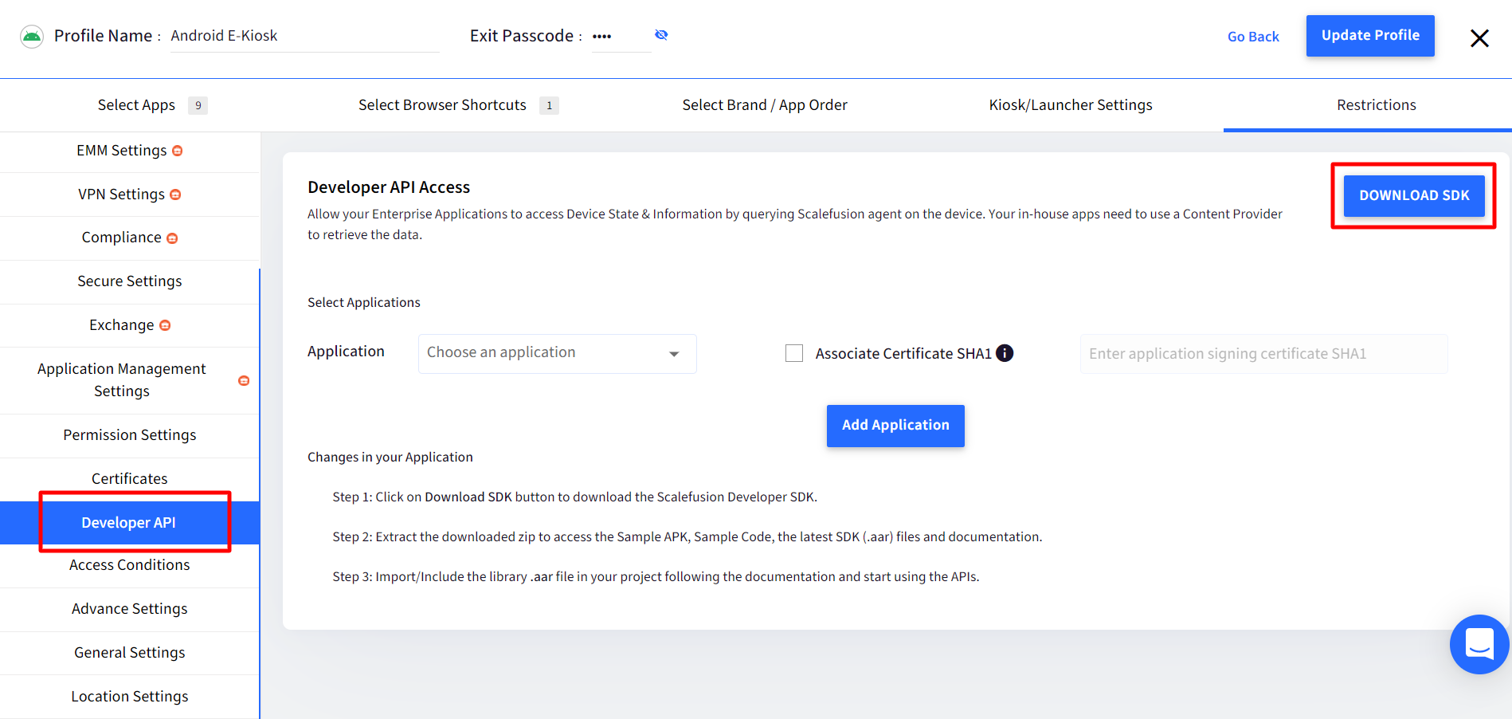Open Permission Settings in sidebar
The height and width of the screenshot is (719, 1512).
point(130,435)
